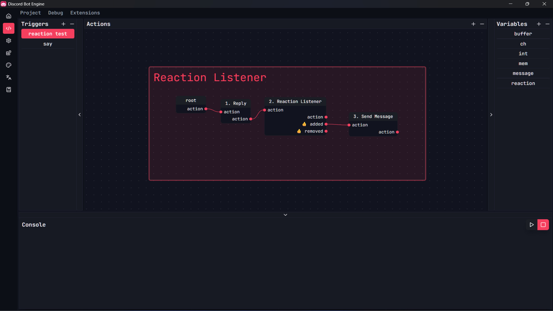553x311 pixels.
Task: Run the bot with the play icon
Action: [x=532, y=225]
